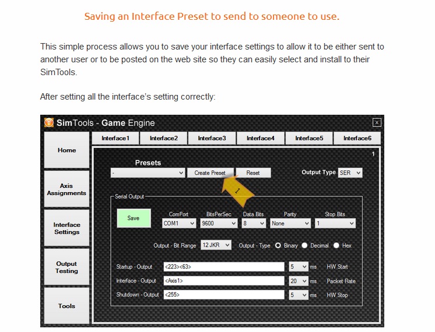Click the 'HW Start' label
Screen dimensions: 435x332
coord(337,267)
